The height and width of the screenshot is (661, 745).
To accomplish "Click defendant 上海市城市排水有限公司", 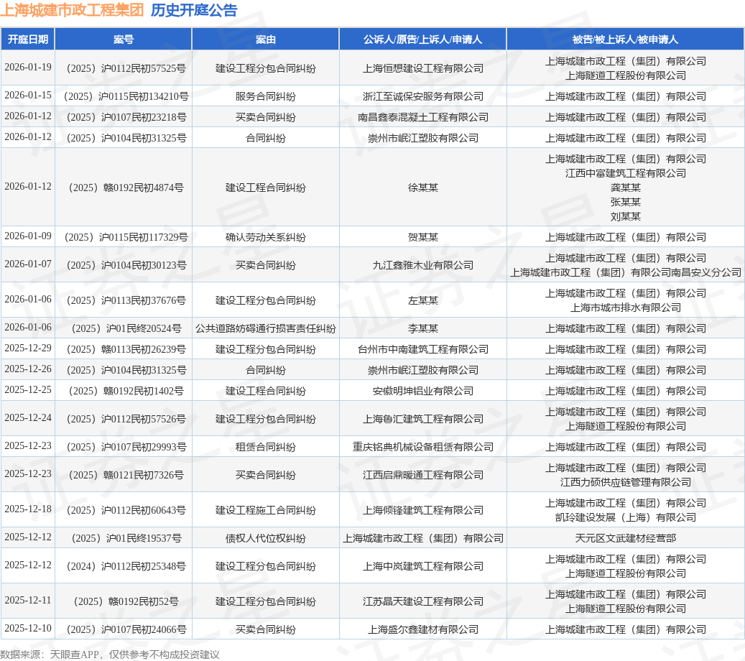I will (625, 308).
